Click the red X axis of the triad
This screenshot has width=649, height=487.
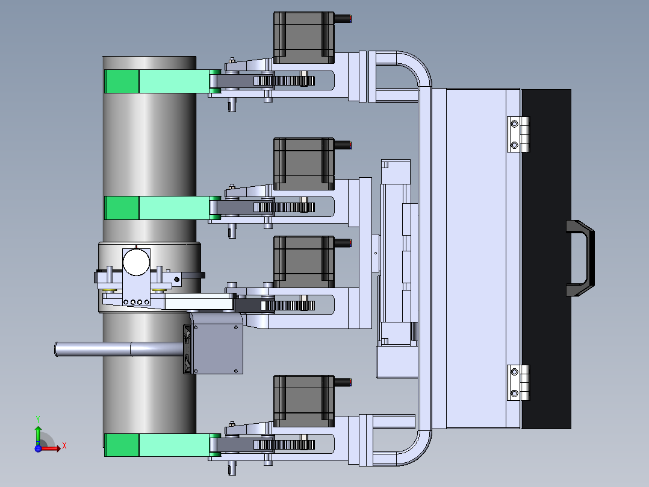pos(51,448)
